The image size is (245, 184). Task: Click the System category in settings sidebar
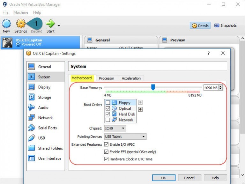(x=46, y=77)
